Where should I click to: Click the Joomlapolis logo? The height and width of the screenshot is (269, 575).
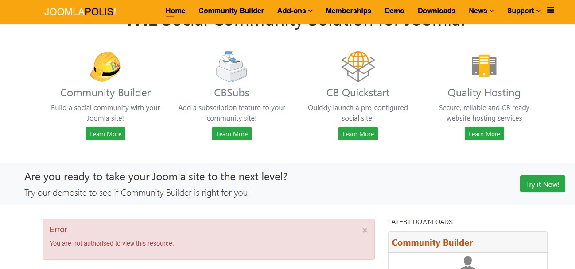click(80, 12)
